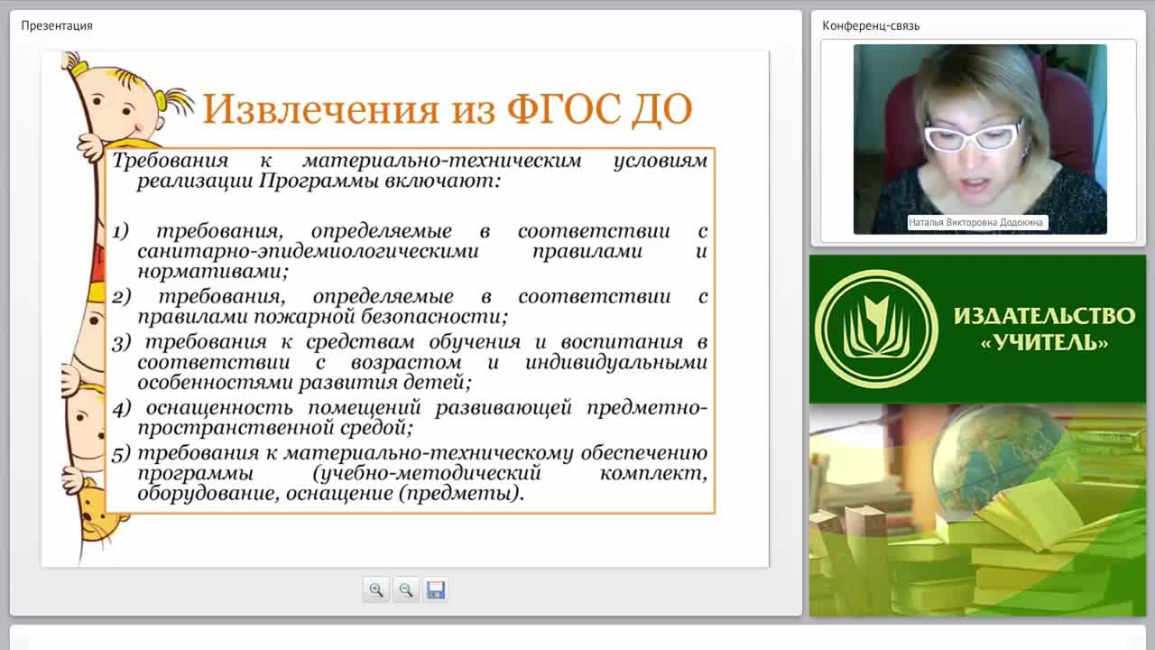
Task: Click the line 'правилами пожарной безопасности'
Action: point(322,317)
